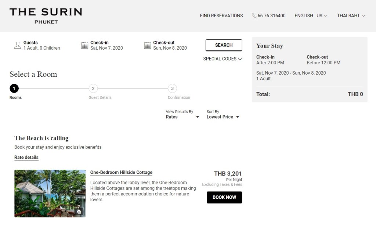
Task: Open the check-in calendar icon
Action: click(85, 46)
